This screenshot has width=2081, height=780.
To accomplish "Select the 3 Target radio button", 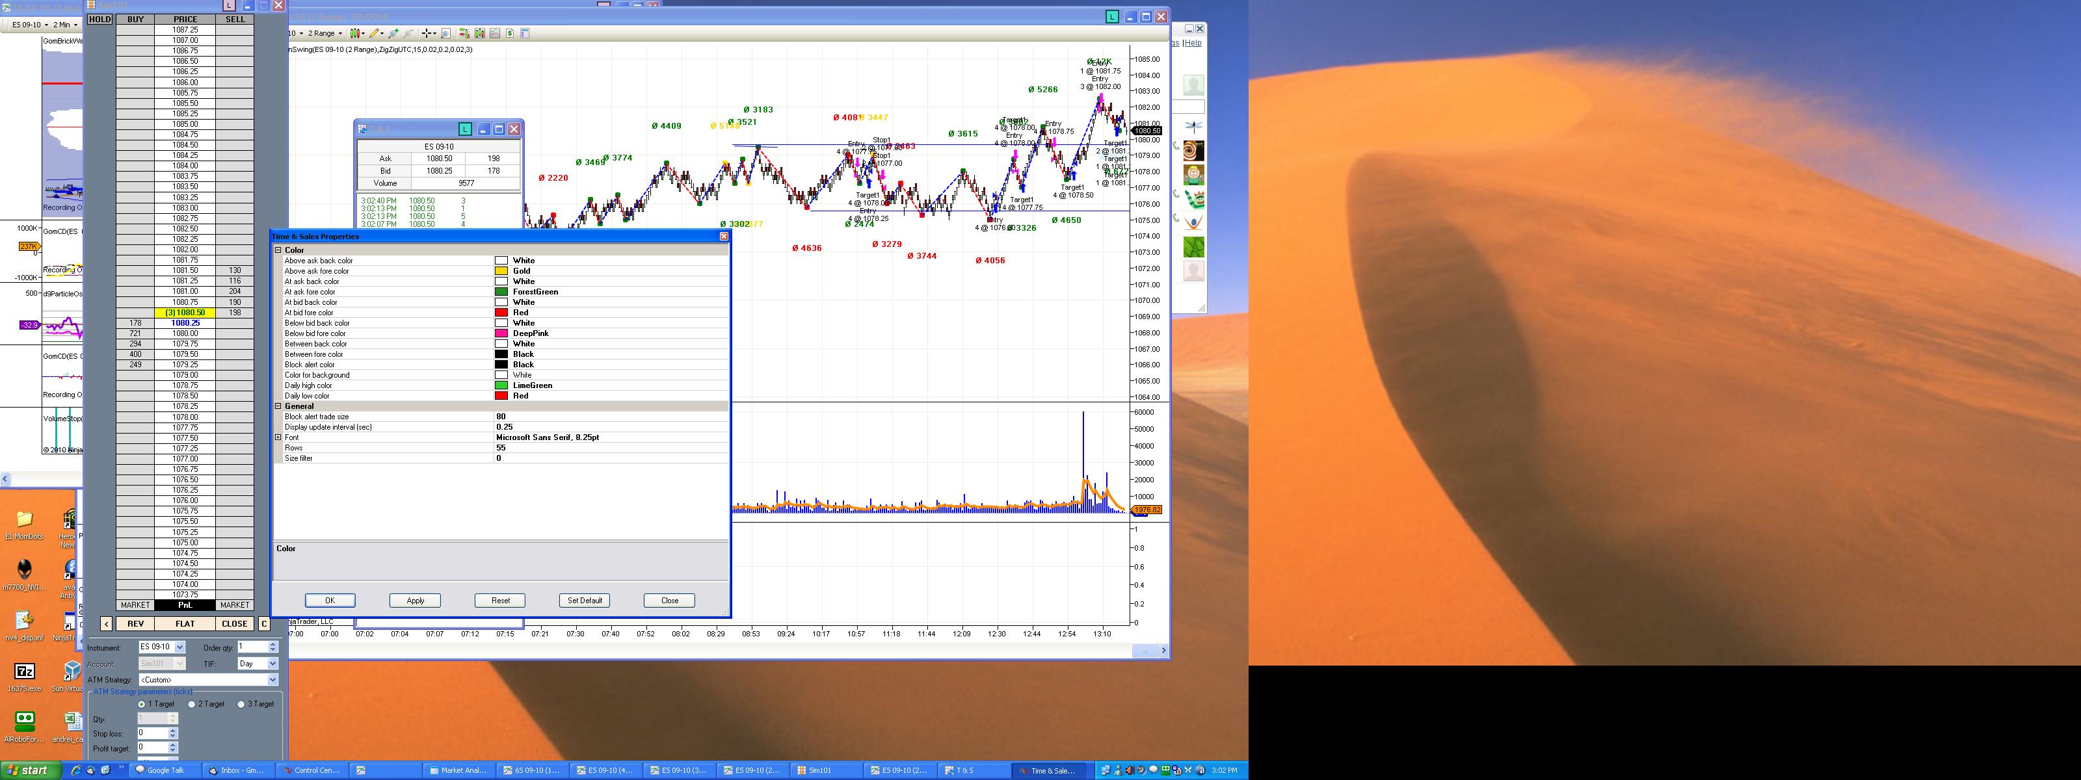I will click(241, 704).
